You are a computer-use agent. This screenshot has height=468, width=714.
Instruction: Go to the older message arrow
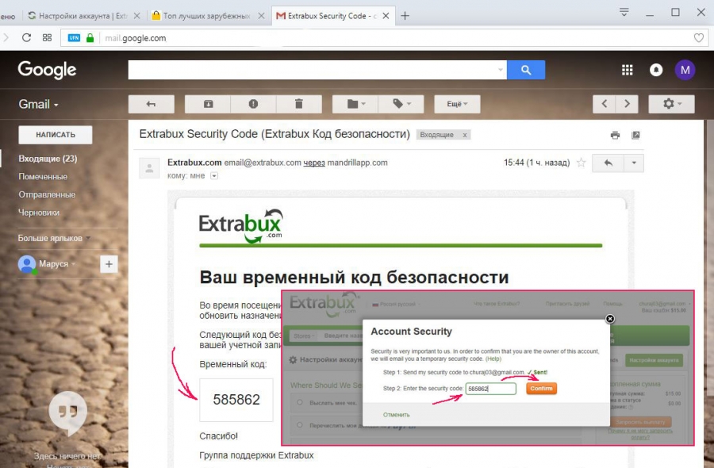pyautogui.click(x=627, y=104)
